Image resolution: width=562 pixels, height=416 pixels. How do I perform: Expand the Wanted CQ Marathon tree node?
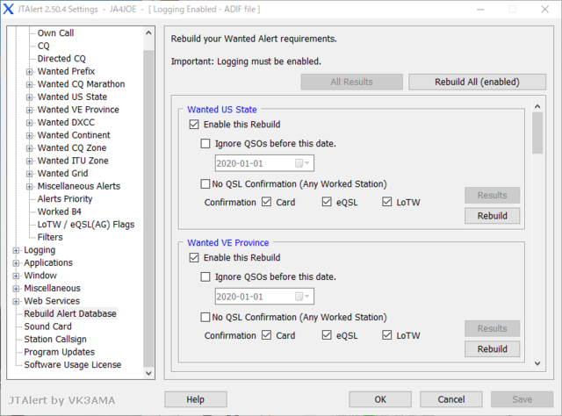click(x=29, y=84)
